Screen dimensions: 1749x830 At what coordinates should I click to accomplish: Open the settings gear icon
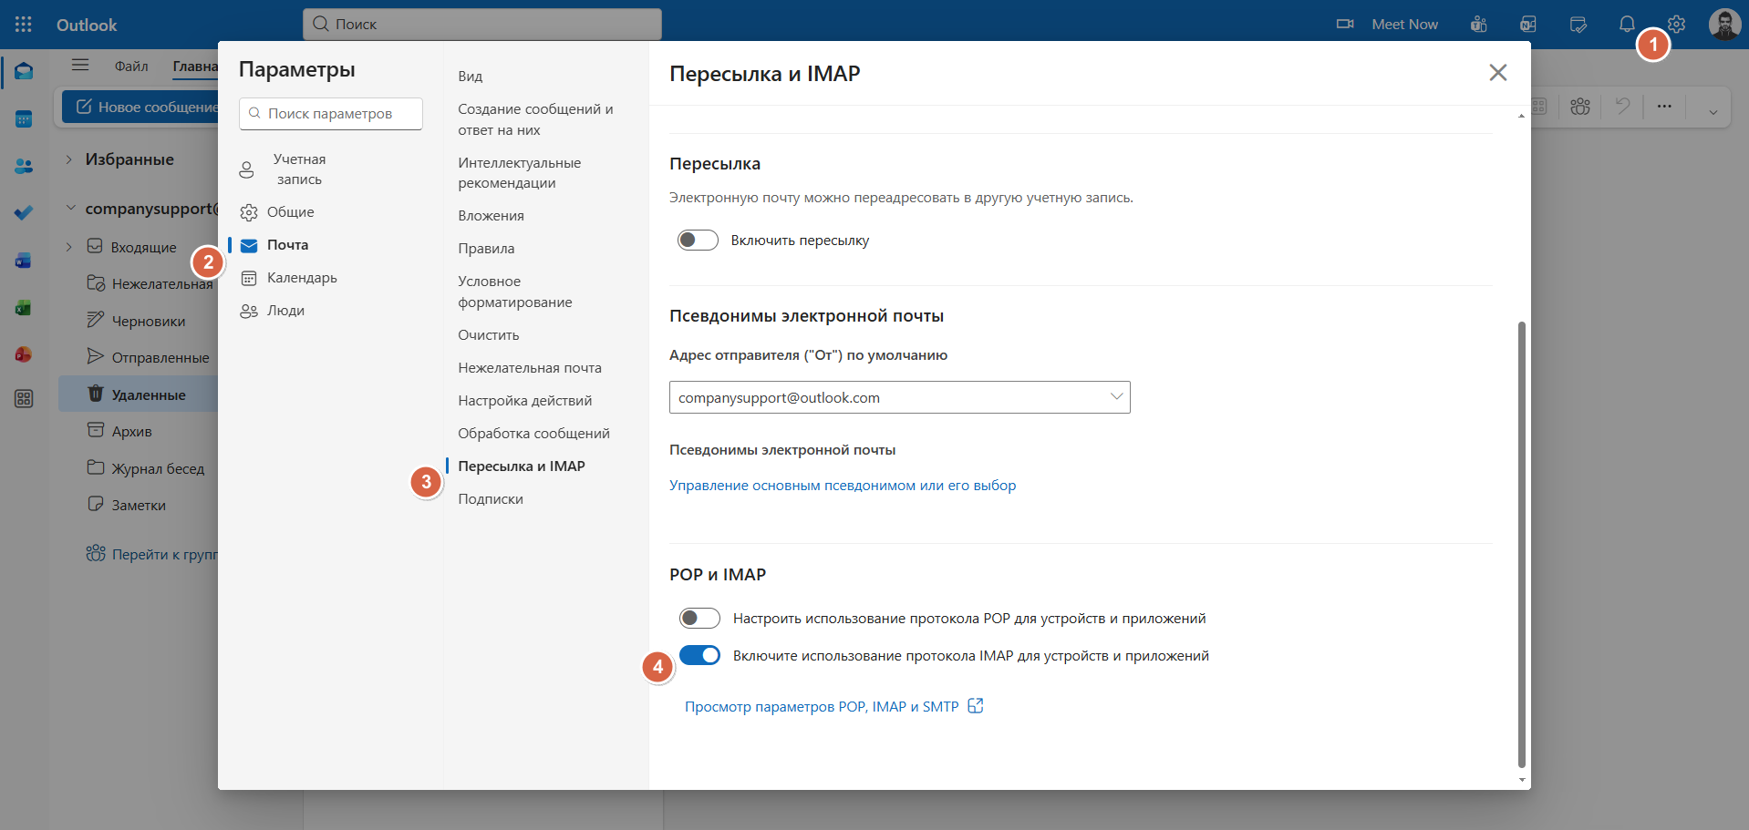(1676, 25)
